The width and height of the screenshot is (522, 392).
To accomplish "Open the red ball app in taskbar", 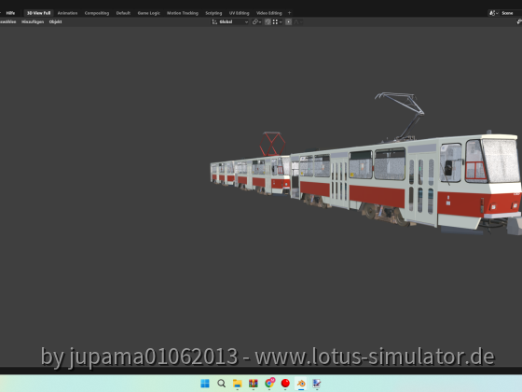I will [285, 384].
